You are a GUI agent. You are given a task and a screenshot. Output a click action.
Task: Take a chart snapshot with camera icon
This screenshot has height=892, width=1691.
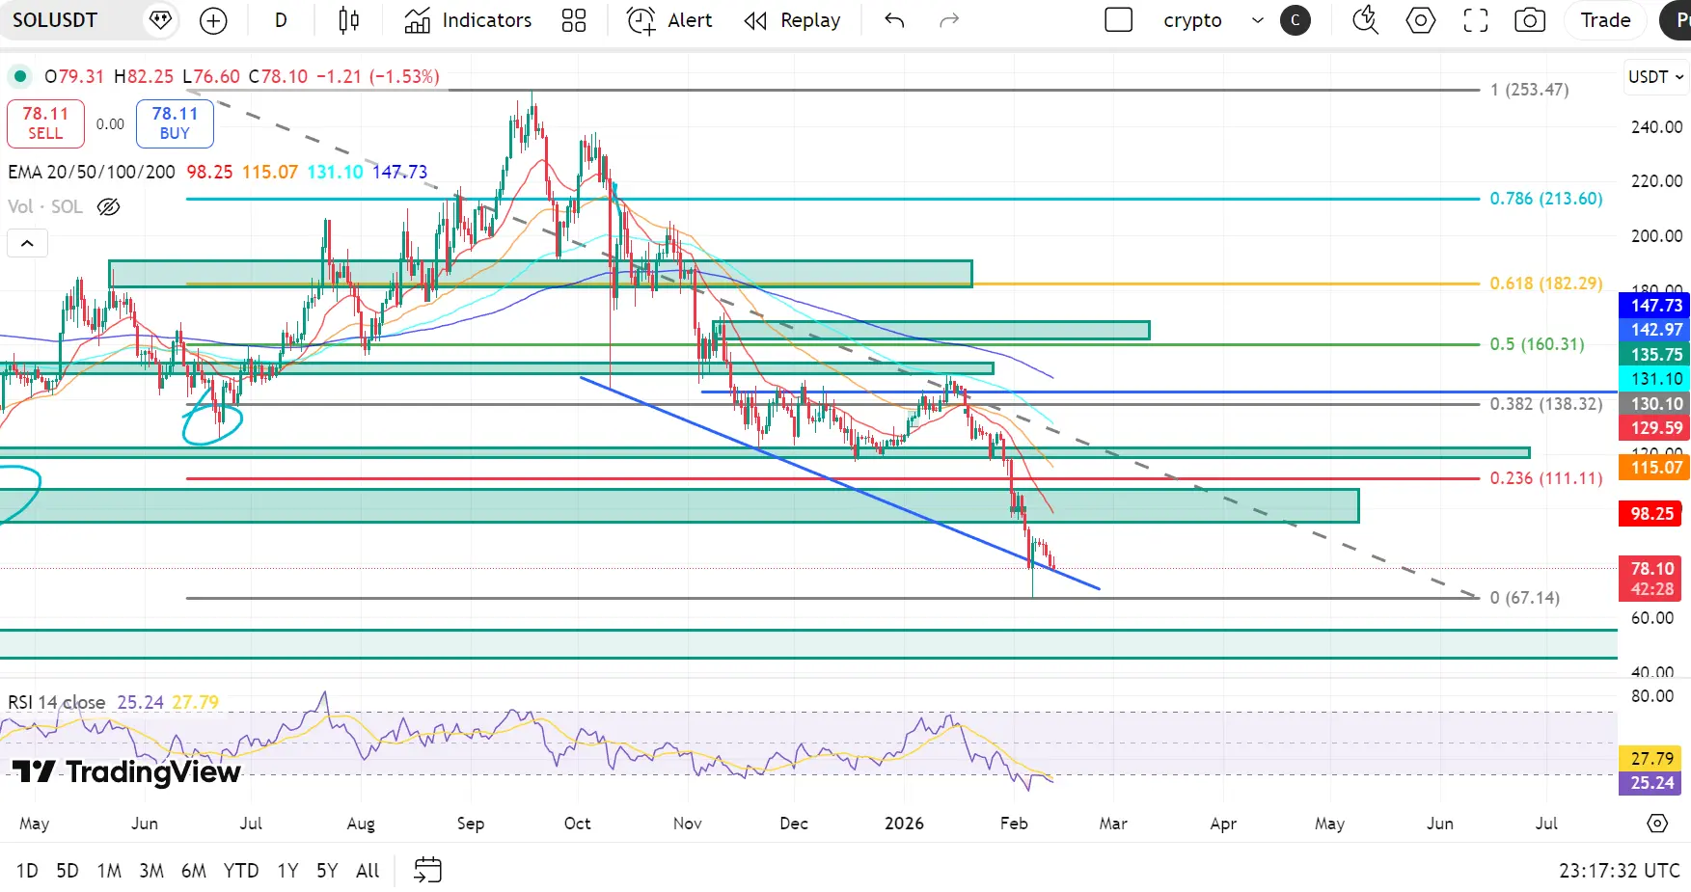1530,20
